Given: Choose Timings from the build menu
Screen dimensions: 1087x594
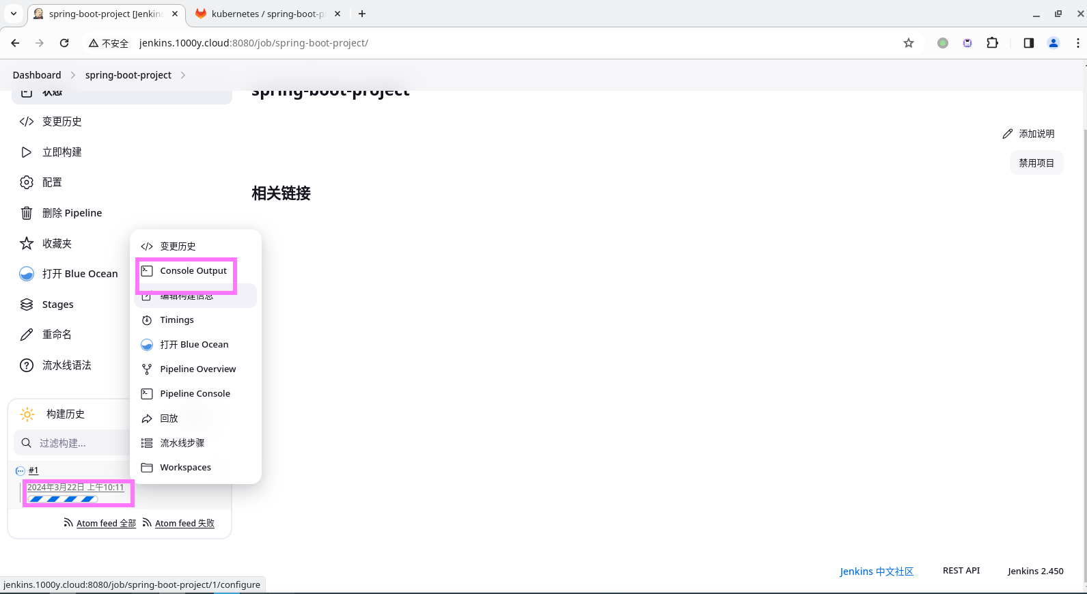Looking at the screenshot, I should coord(195,320).
